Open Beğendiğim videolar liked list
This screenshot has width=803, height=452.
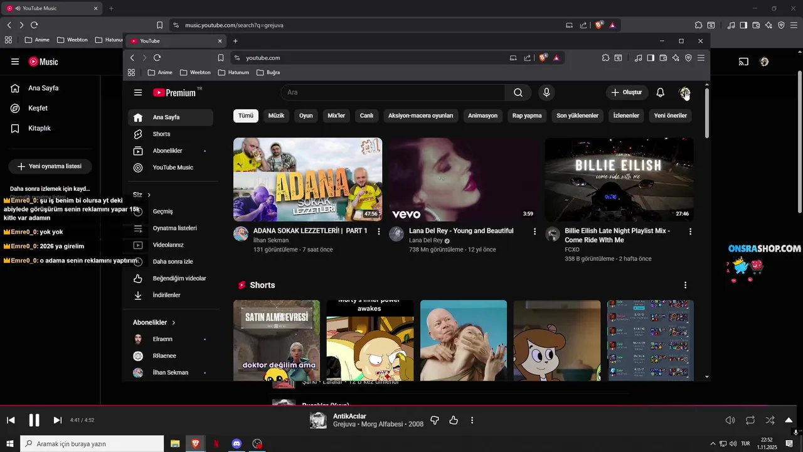179,278
